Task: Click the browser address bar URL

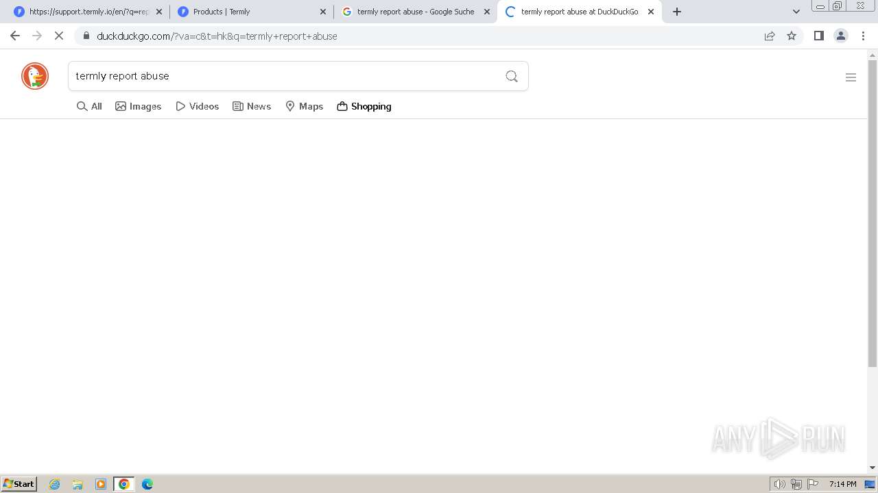Action: 217,36
